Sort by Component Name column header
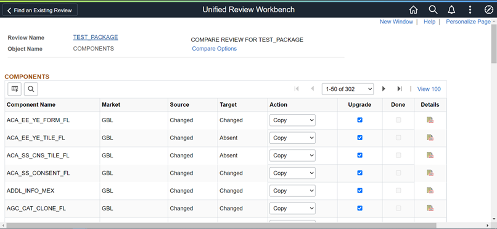The width and height of the screenshot is (497, 229). click(31, 105)
